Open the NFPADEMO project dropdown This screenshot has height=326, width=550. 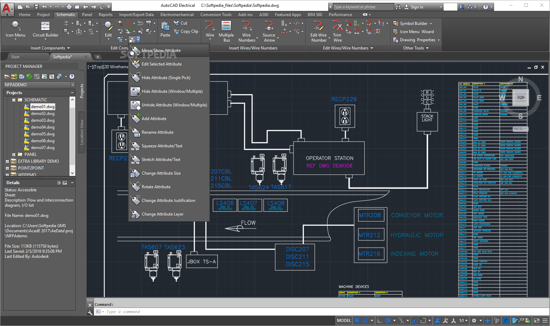click(73, 85)
